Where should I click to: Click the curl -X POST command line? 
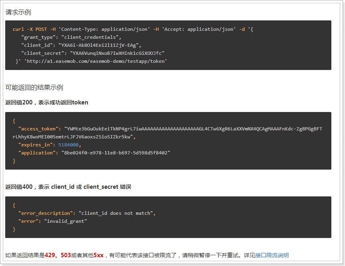coord(133,30)
